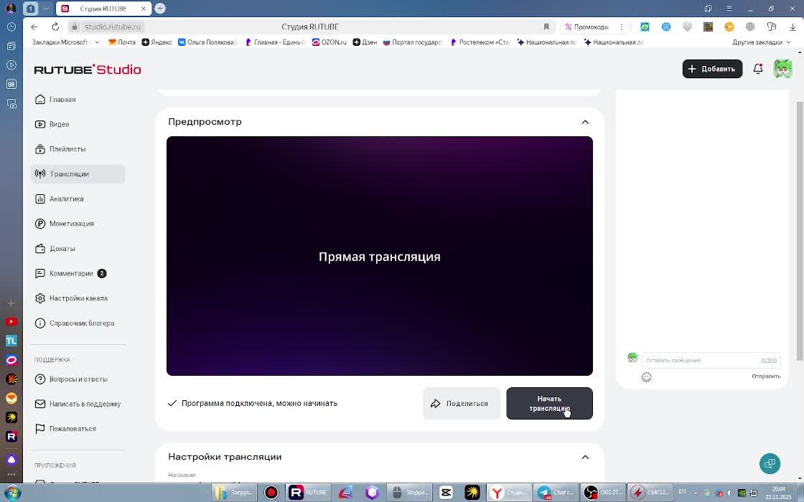Screen dimensions: 804x502
Task: Open the three-dot menu beside Промокоды
Action: (622, 27)
